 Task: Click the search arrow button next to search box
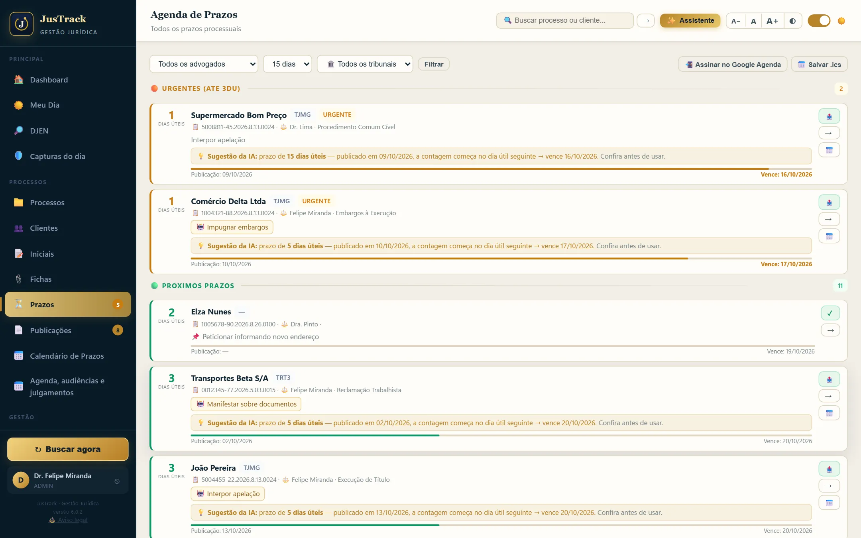coord(646,20)
